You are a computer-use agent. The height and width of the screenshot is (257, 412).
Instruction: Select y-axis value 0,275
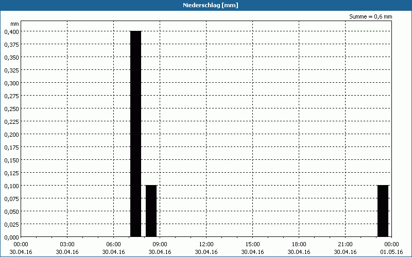coord(11,96)
